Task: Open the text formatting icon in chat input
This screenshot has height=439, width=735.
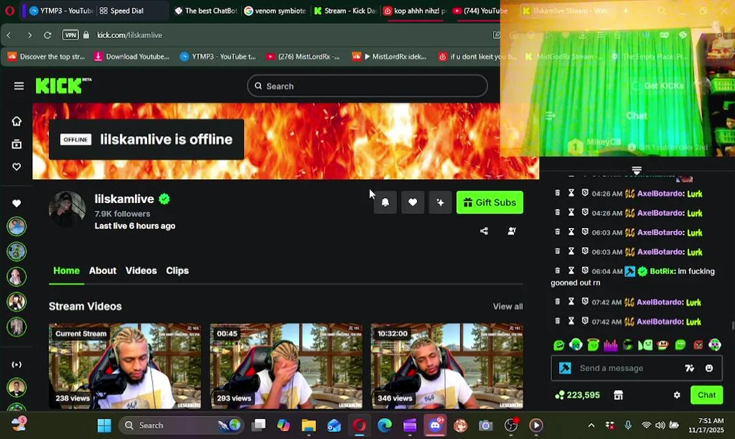Action: tap(690, 368)
